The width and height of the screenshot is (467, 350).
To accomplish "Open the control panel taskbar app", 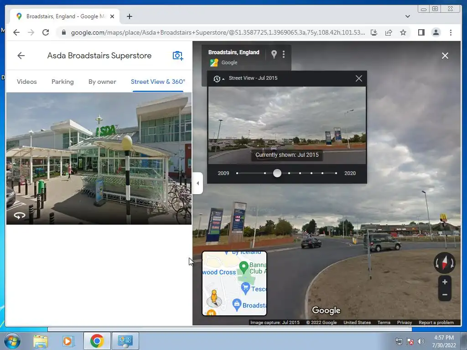I will tap(125, 341).
